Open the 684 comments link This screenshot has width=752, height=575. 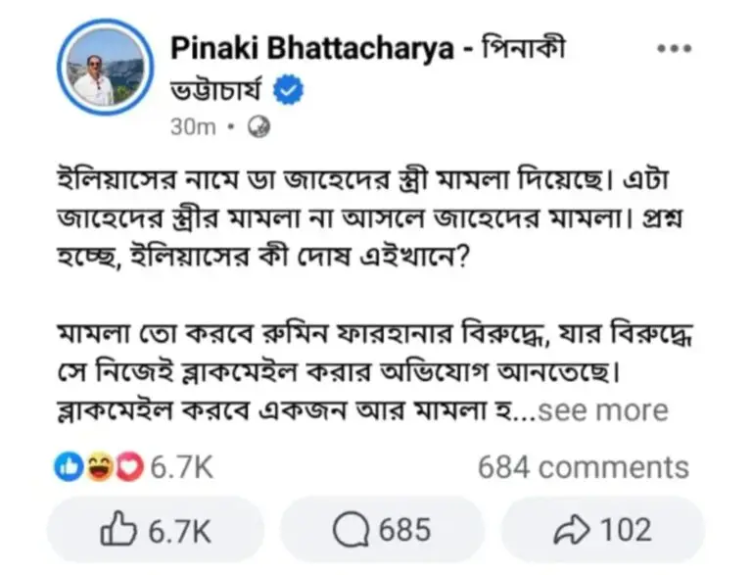(x=583, y=468)
